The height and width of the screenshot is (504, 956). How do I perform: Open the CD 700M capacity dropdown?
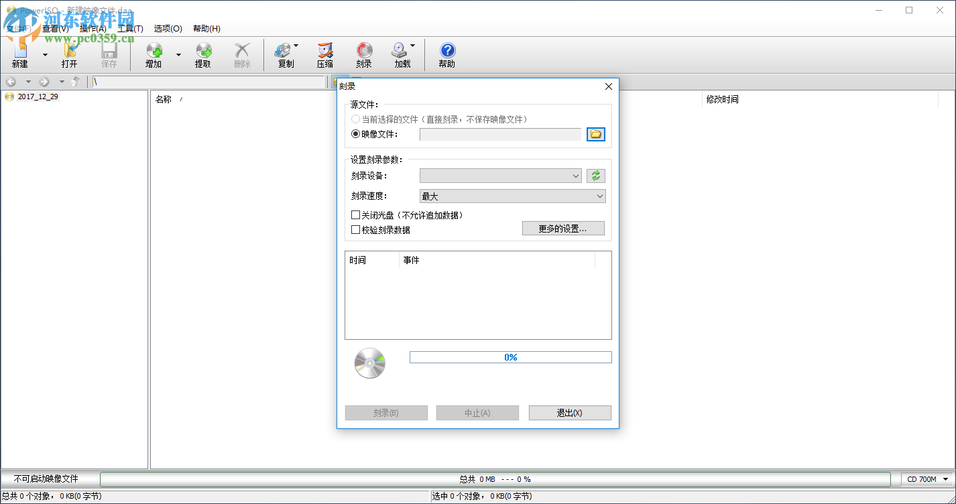click(925, 479)
